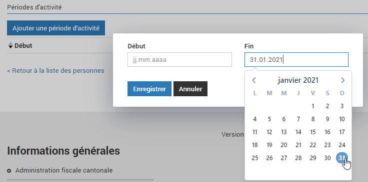The image size is (368, 182).
Task: Select day 25 in calendar
Action: (x=255, y=158)
